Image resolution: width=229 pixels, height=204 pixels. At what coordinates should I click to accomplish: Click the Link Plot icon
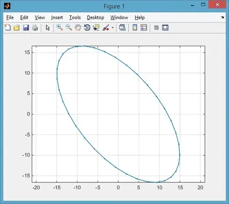(122, 28)
